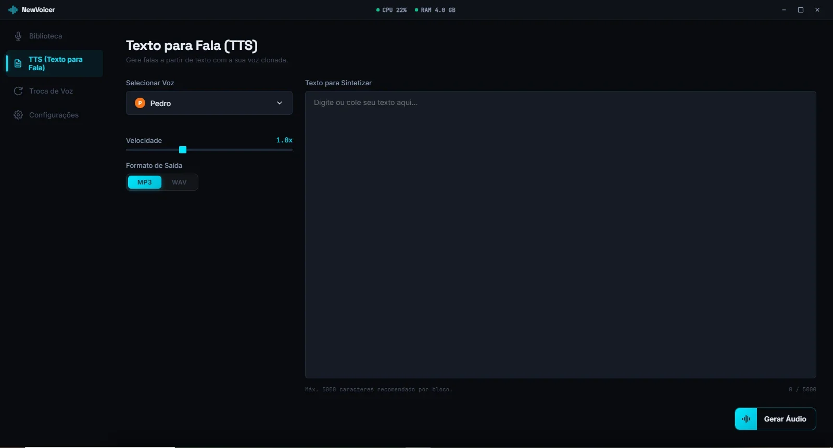Click the Texto para Fala (TTS) heading
The width and height of the screenshot is (833, 448).
pyautogui.click(x=192, y=46)
